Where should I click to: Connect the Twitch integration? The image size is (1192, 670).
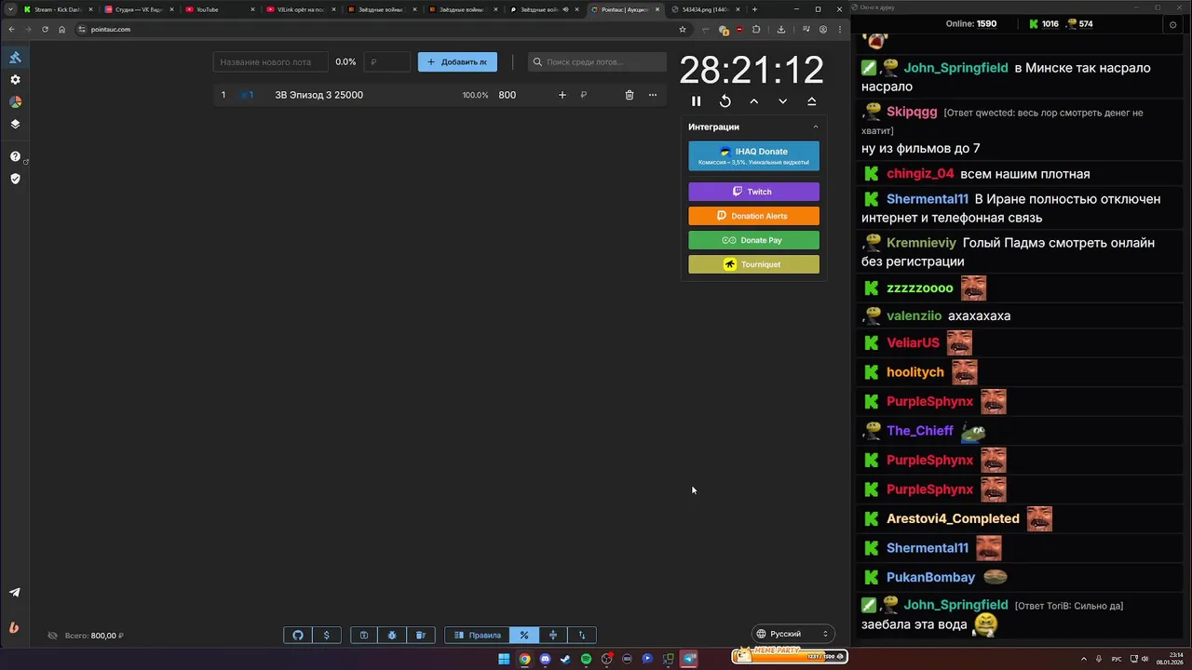[754, 192]
